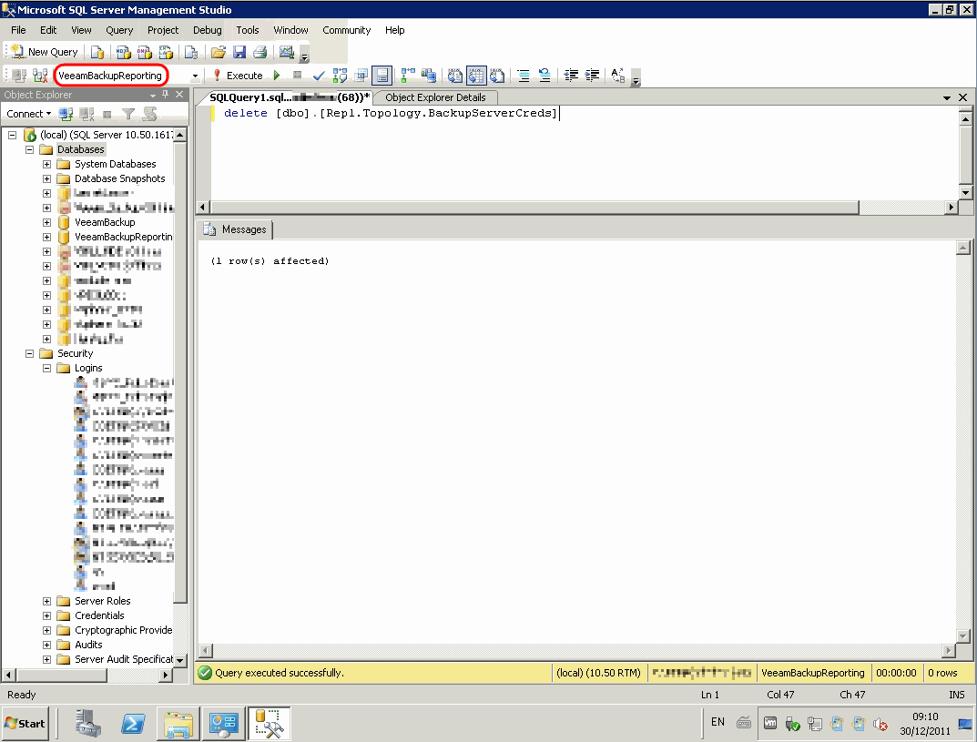Screen dimensions: 977x742
Task: Expand the Database Snapshots folder
Action: point(46,178)
